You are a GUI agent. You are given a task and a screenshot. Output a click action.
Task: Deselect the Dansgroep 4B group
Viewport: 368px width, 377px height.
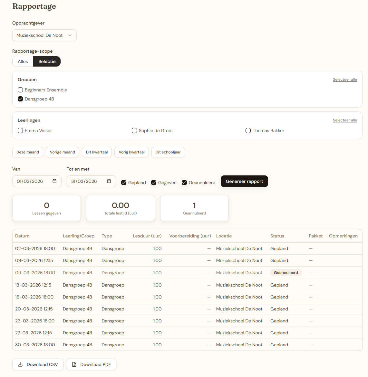pos(20,99)
